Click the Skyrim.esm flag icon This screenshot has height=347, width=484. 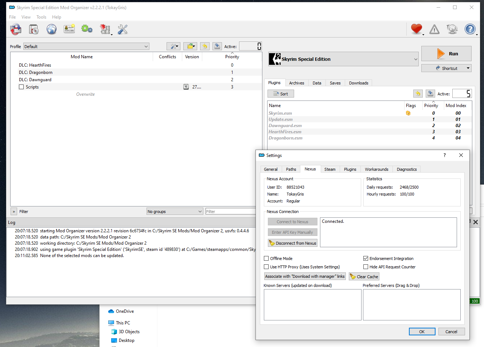pos(408,113)
